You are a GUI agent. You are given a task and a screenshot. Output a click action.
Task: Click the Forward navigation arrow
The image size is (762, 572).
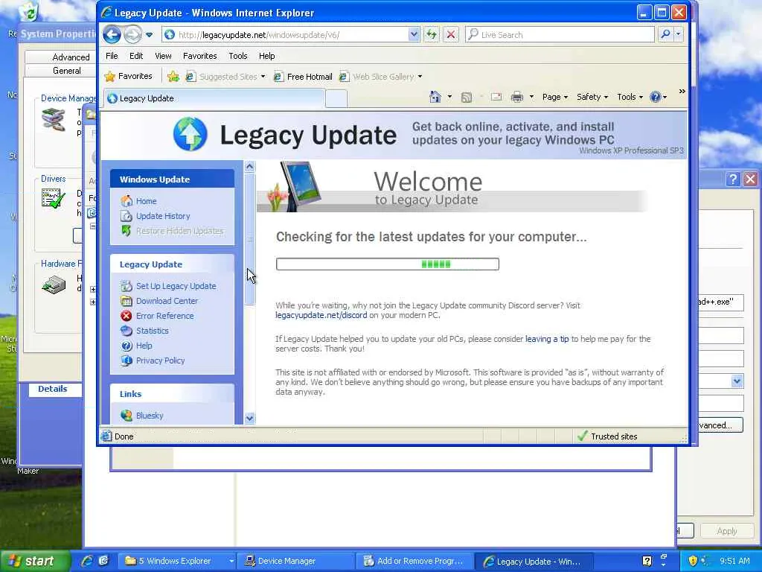(132, 34)
